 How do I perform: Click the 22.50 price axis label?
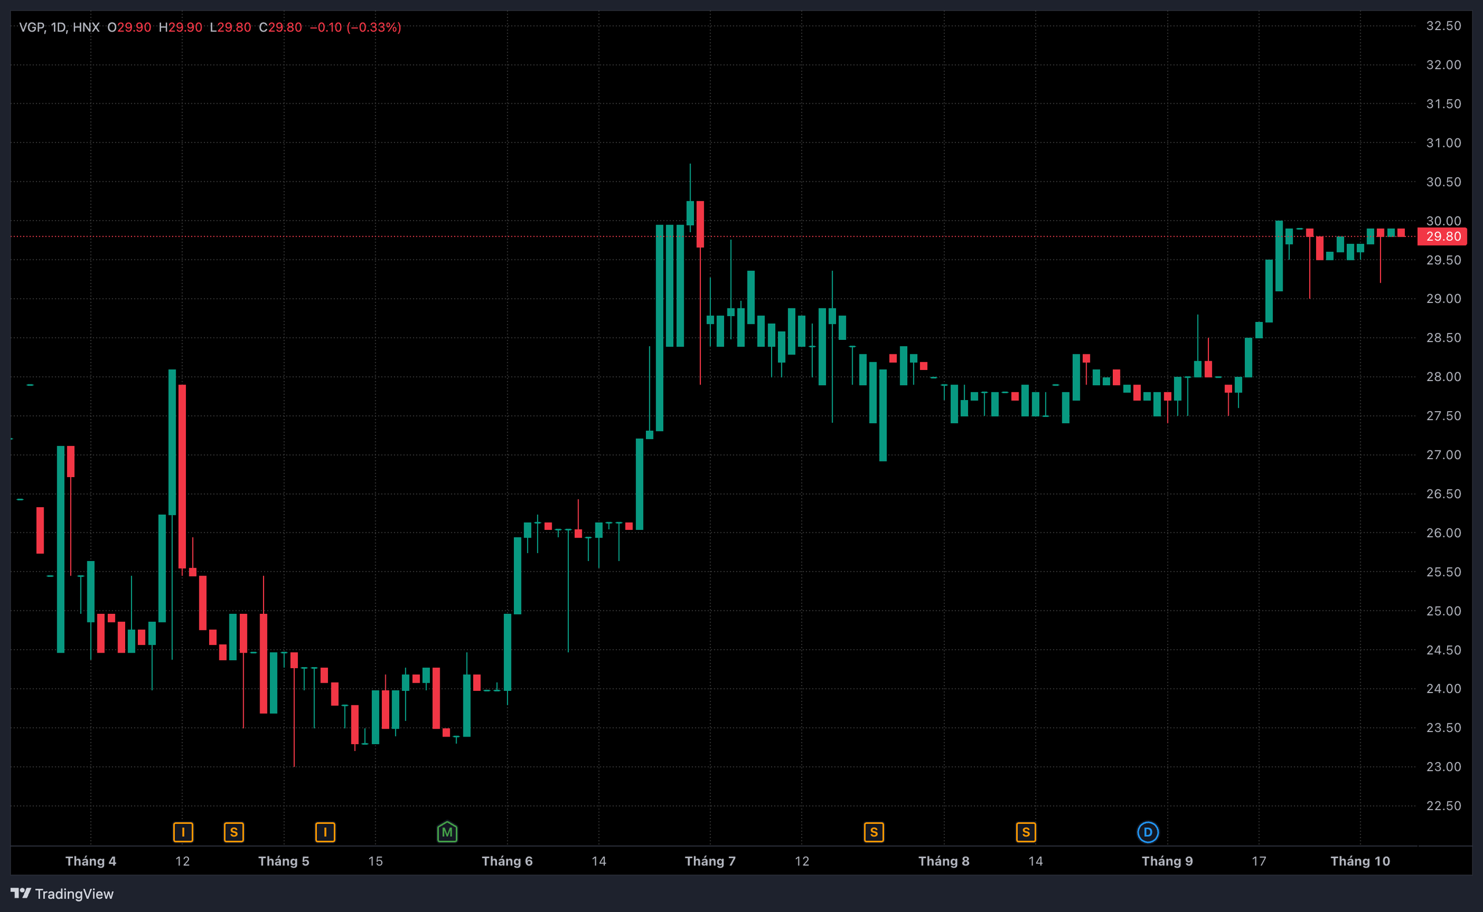1443,806
